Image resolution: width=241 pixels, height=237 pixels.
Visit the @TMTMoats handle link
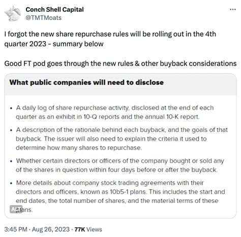pyautogui.click(x=44, y=18)
